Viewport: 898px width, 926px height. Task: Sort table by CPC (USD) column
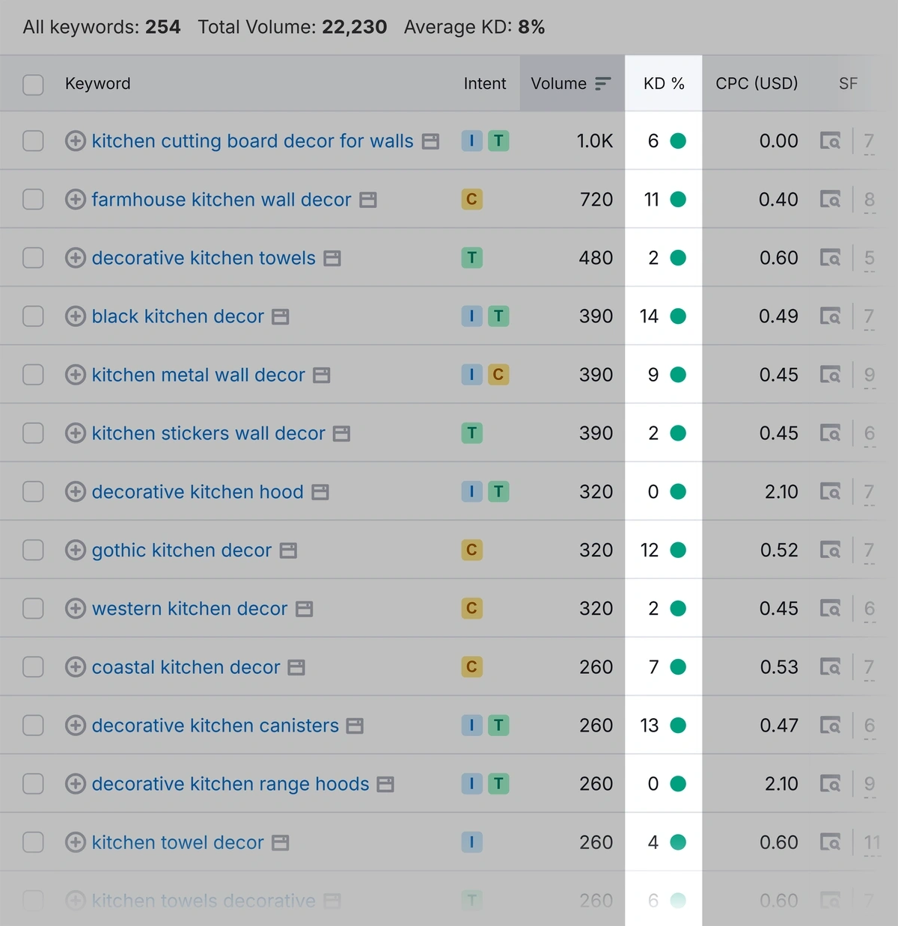click(x=757, y=84)
